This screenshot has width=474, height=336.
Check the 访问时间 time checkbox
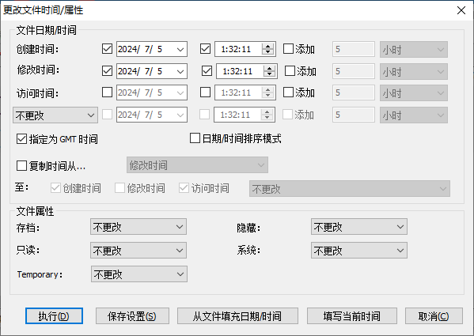tap(205, 92)
